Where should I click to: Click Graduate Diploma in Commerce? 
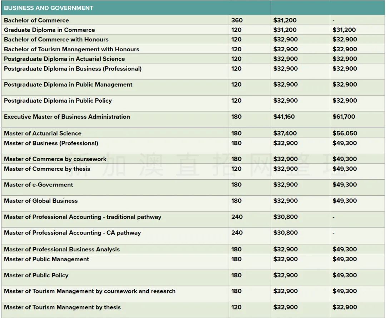49,30
